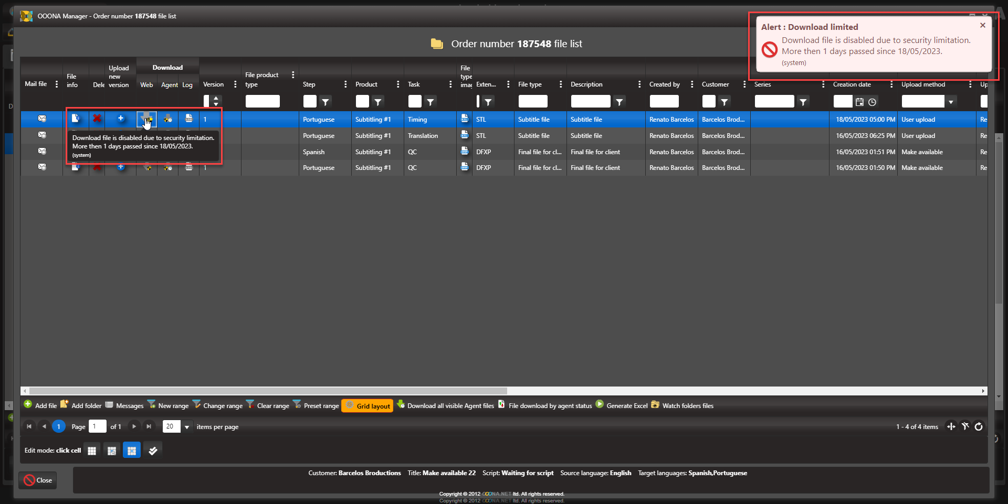
Task: Click the horizontal scrollbar of the grid
Action: [268, 391]
